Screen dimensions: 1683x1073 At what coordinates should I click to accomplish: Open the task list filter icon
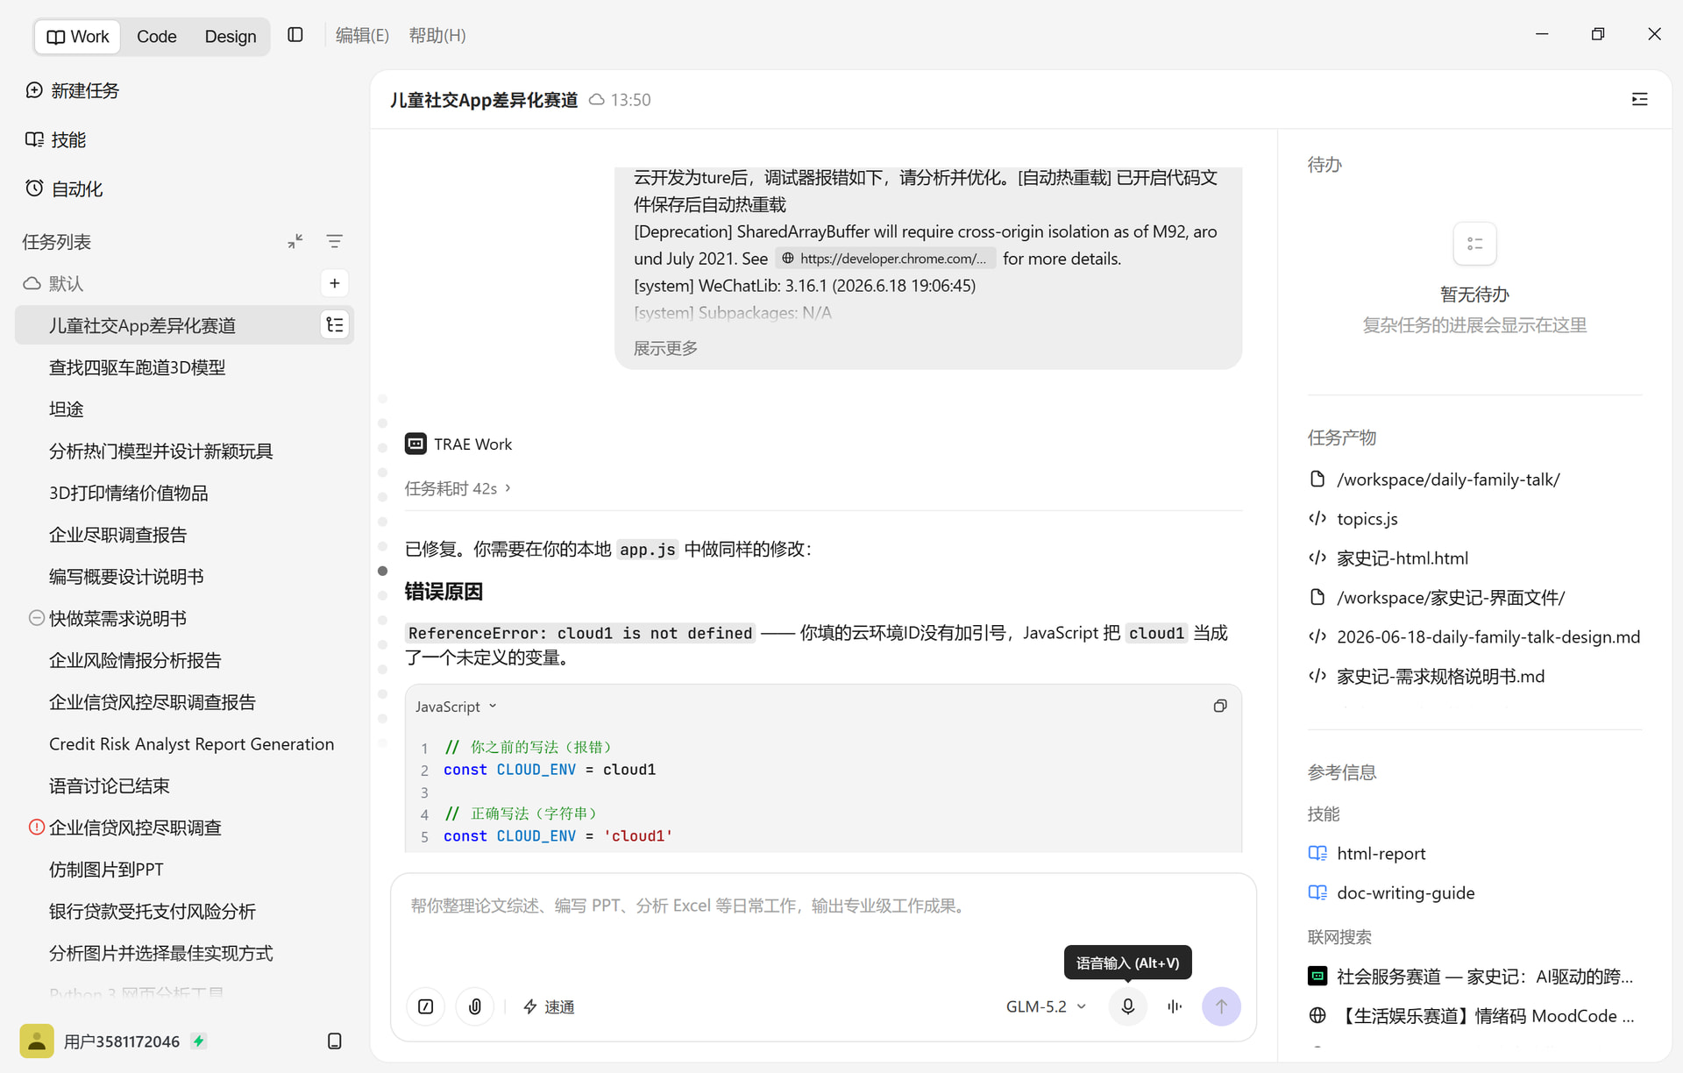click(334, 241)
